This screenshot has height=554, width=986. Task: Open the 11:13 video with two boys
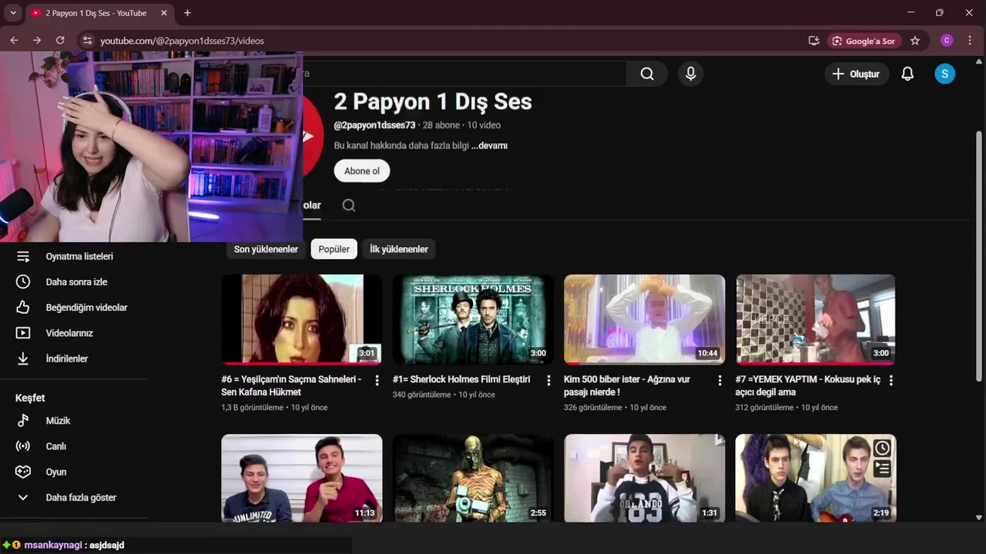point(302,478)
